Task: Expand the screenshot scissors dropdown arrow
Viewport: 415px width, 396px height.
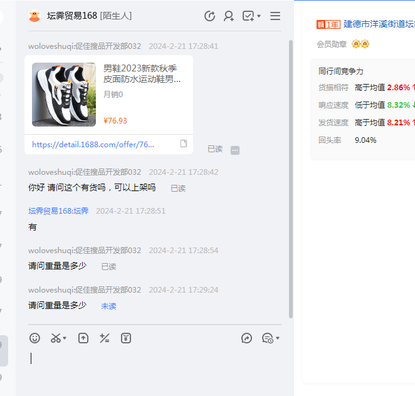Action: [x=65, y=339]
